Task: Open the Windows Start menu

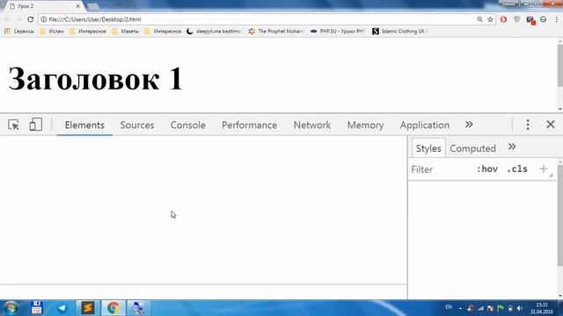Action: tap(11, 308)
